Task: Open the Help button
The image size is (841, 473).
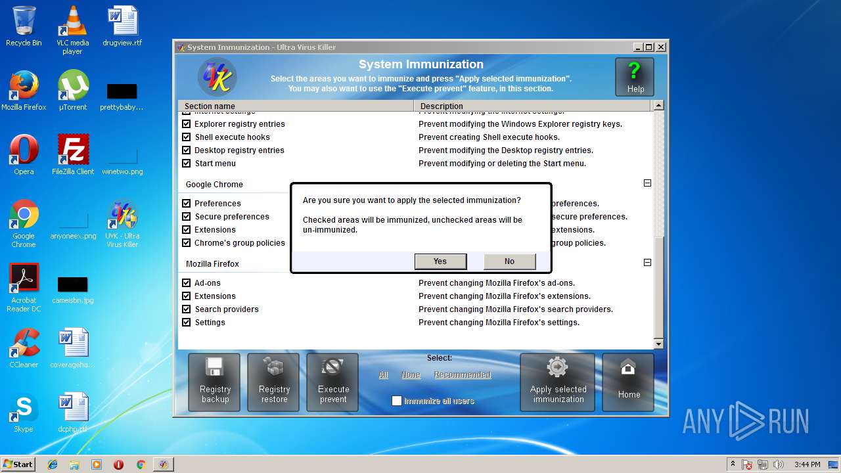Action: (x=634, y=77)
